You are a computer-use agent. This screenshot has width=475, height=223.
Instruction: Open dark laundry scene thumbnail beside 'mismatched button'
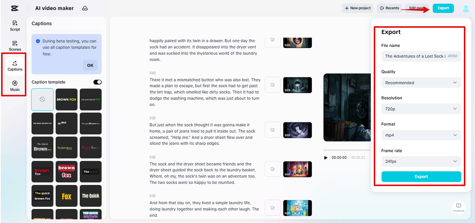tap(297, 85)
